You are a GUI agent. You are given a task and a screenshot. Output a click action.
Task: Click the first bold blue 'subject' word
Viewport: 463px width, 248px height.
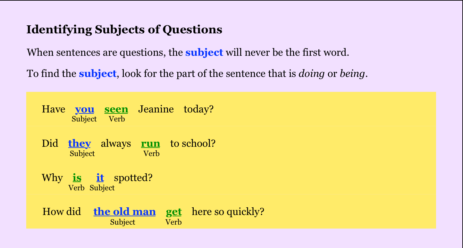204,52
